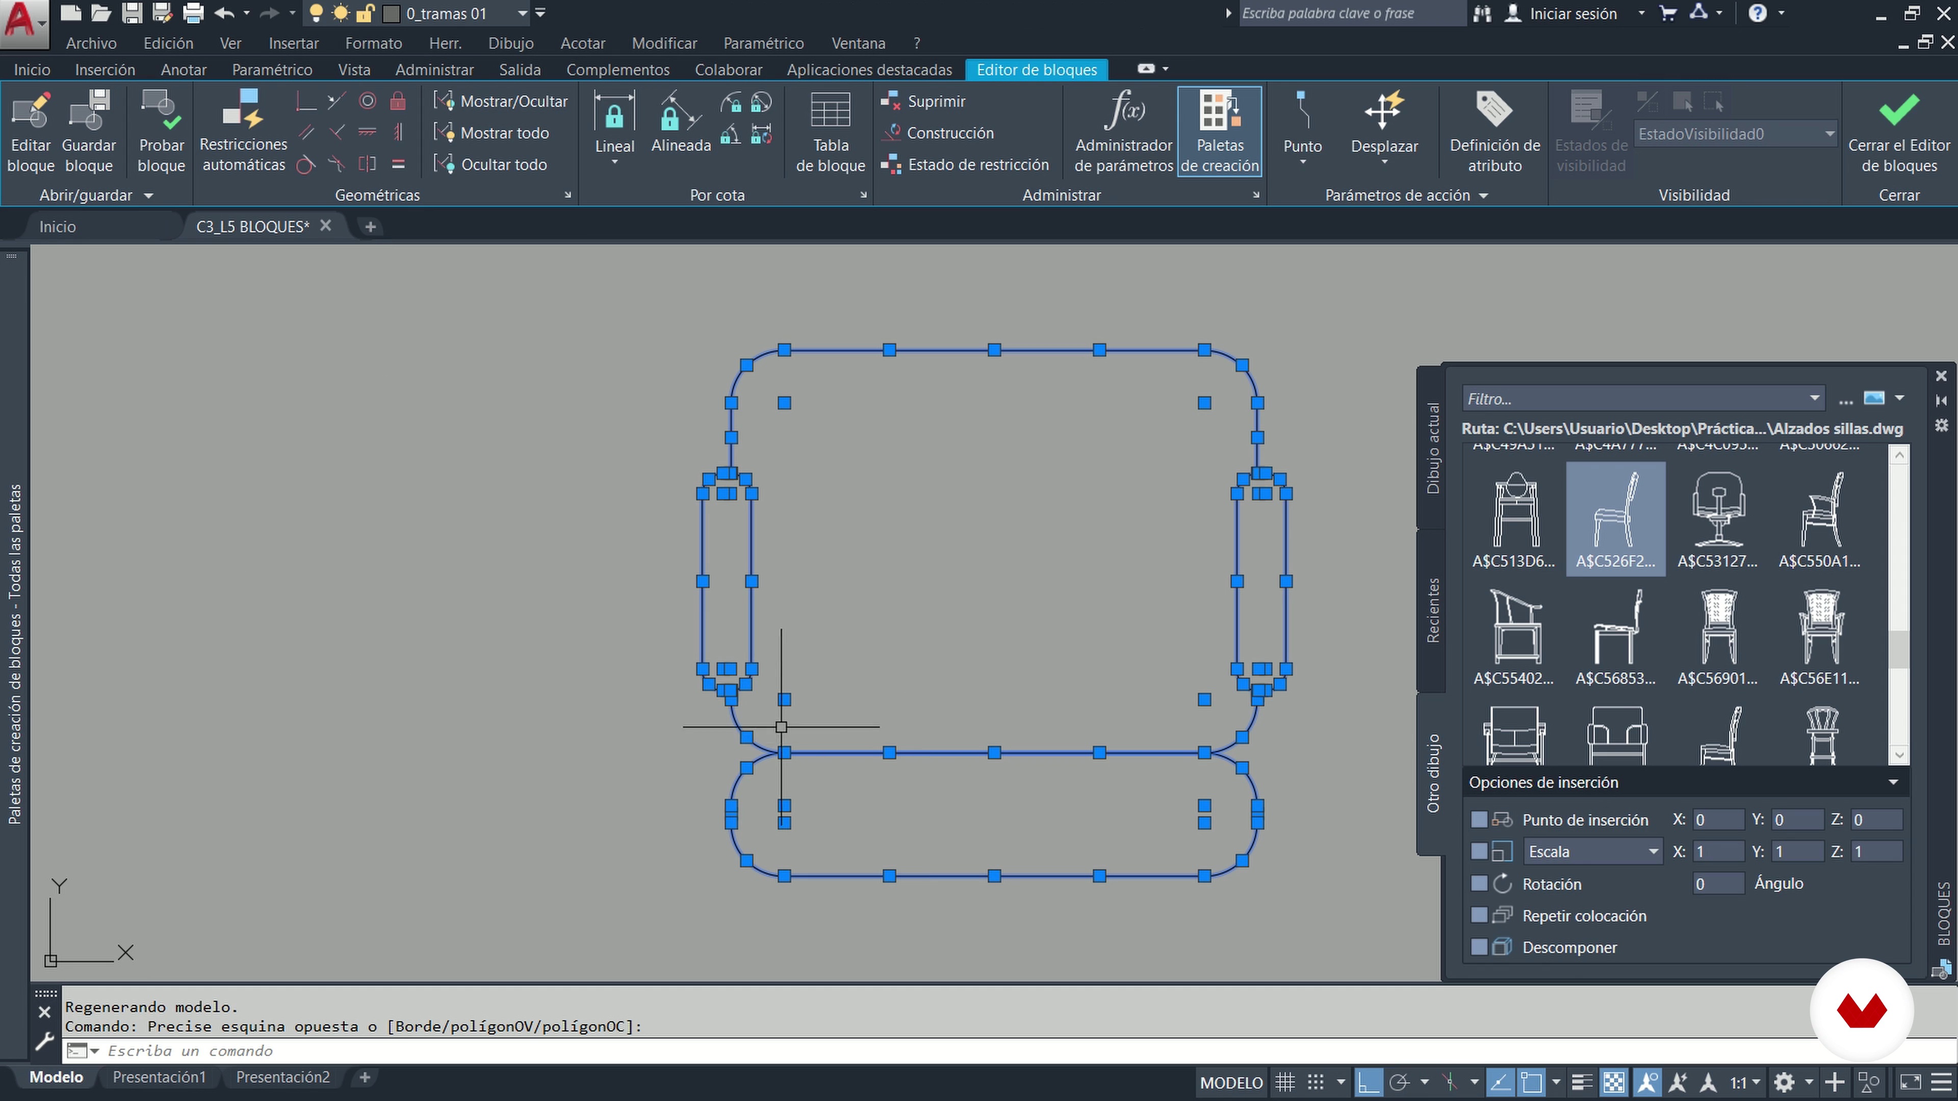
Task: Click the shopping cart icon in title bar
Action: point(1668,13)
